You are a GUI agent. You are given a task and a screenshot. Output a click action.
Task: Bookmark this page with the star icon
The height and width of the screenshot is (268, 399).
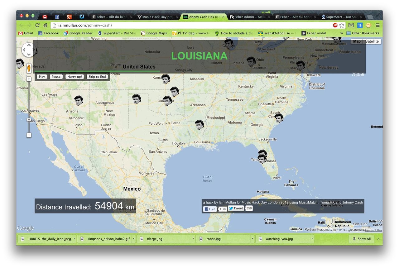tap(342, 25)
